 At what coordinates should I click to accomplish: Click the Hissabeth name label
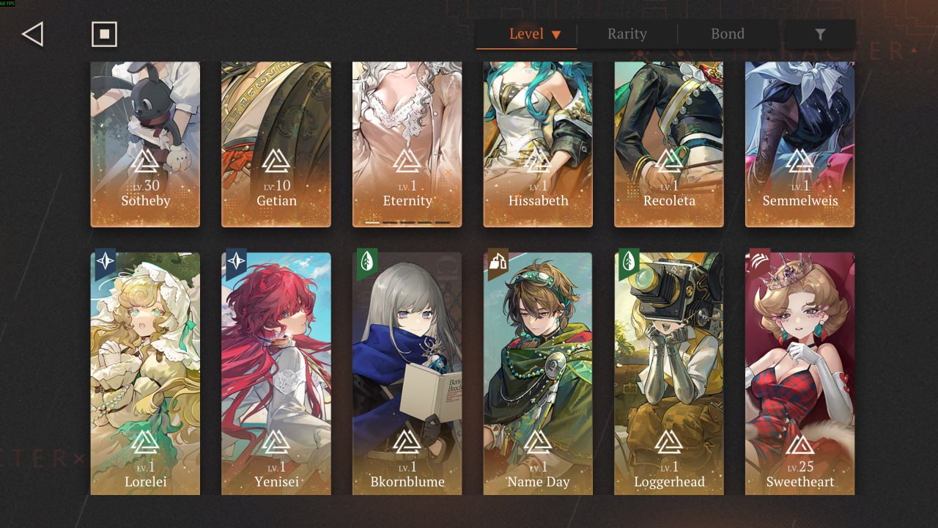coord(539,200)
